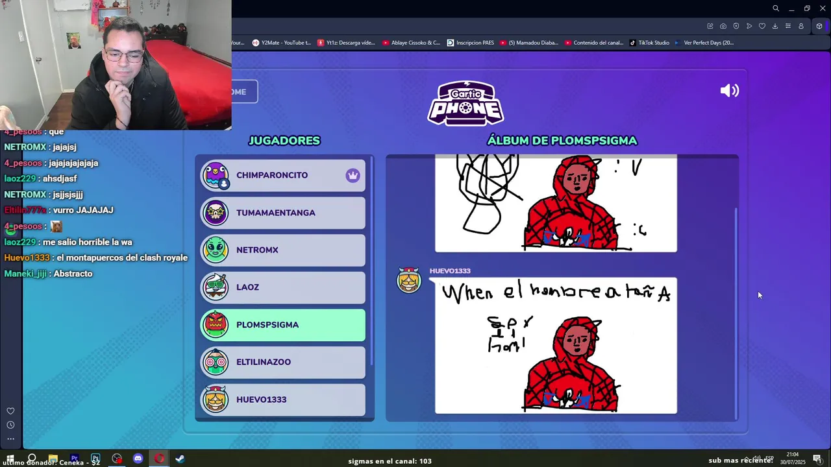The height and width of the screenshot is (467, 831).
Task: Open Windows taskbar search
Action: (x=32, y=459)
